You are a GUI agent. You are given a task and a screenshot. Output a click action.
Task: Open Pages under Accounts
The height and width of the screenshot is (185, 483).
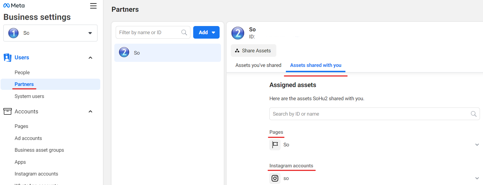tap(21, 126)
